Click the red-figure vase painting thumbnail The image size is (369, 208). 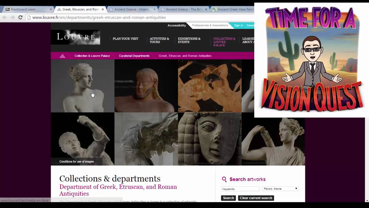click(x=210, y=86)
